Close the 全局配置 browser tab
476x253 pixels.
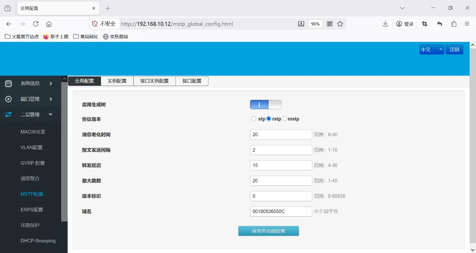pyautogui.click(x=94, y=8)
